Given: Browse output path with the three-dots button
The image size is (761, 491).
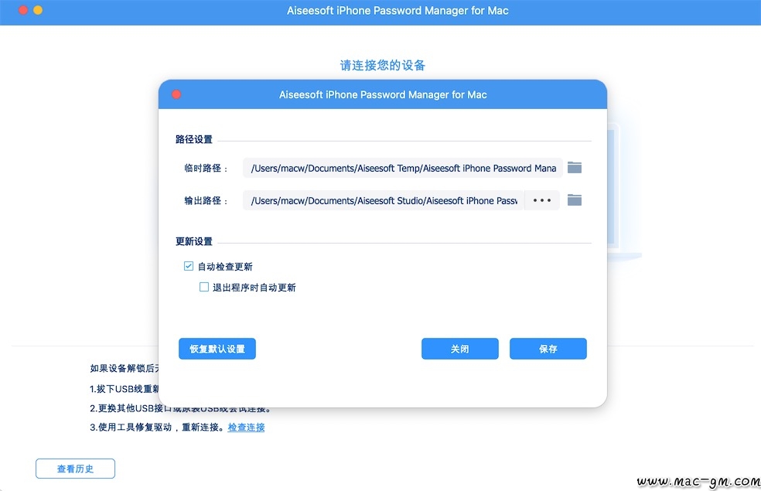Looking at the screenshot, I should 542,200.
